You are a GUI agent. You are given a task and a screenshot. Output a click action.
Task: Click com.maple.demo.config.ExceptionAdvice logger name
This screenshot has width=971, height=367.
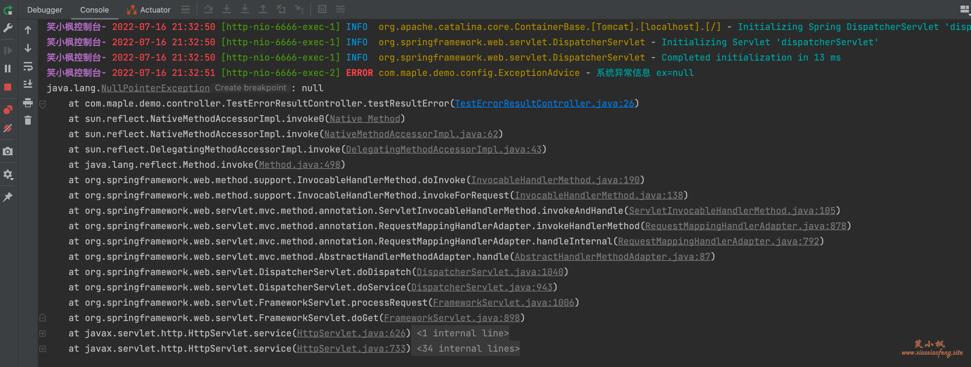click(x=479, y=73)
